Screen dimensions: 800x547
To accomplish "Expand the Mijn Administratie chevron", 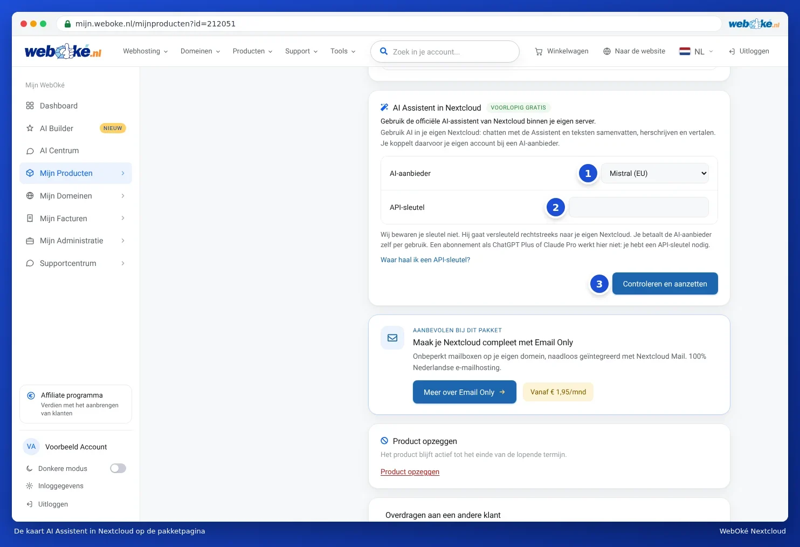I will (123, 241).
